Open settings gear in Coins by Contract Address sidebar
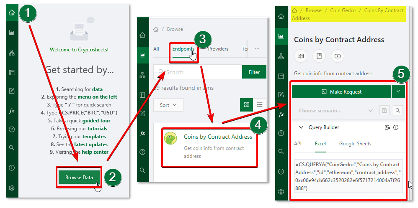 281,192
